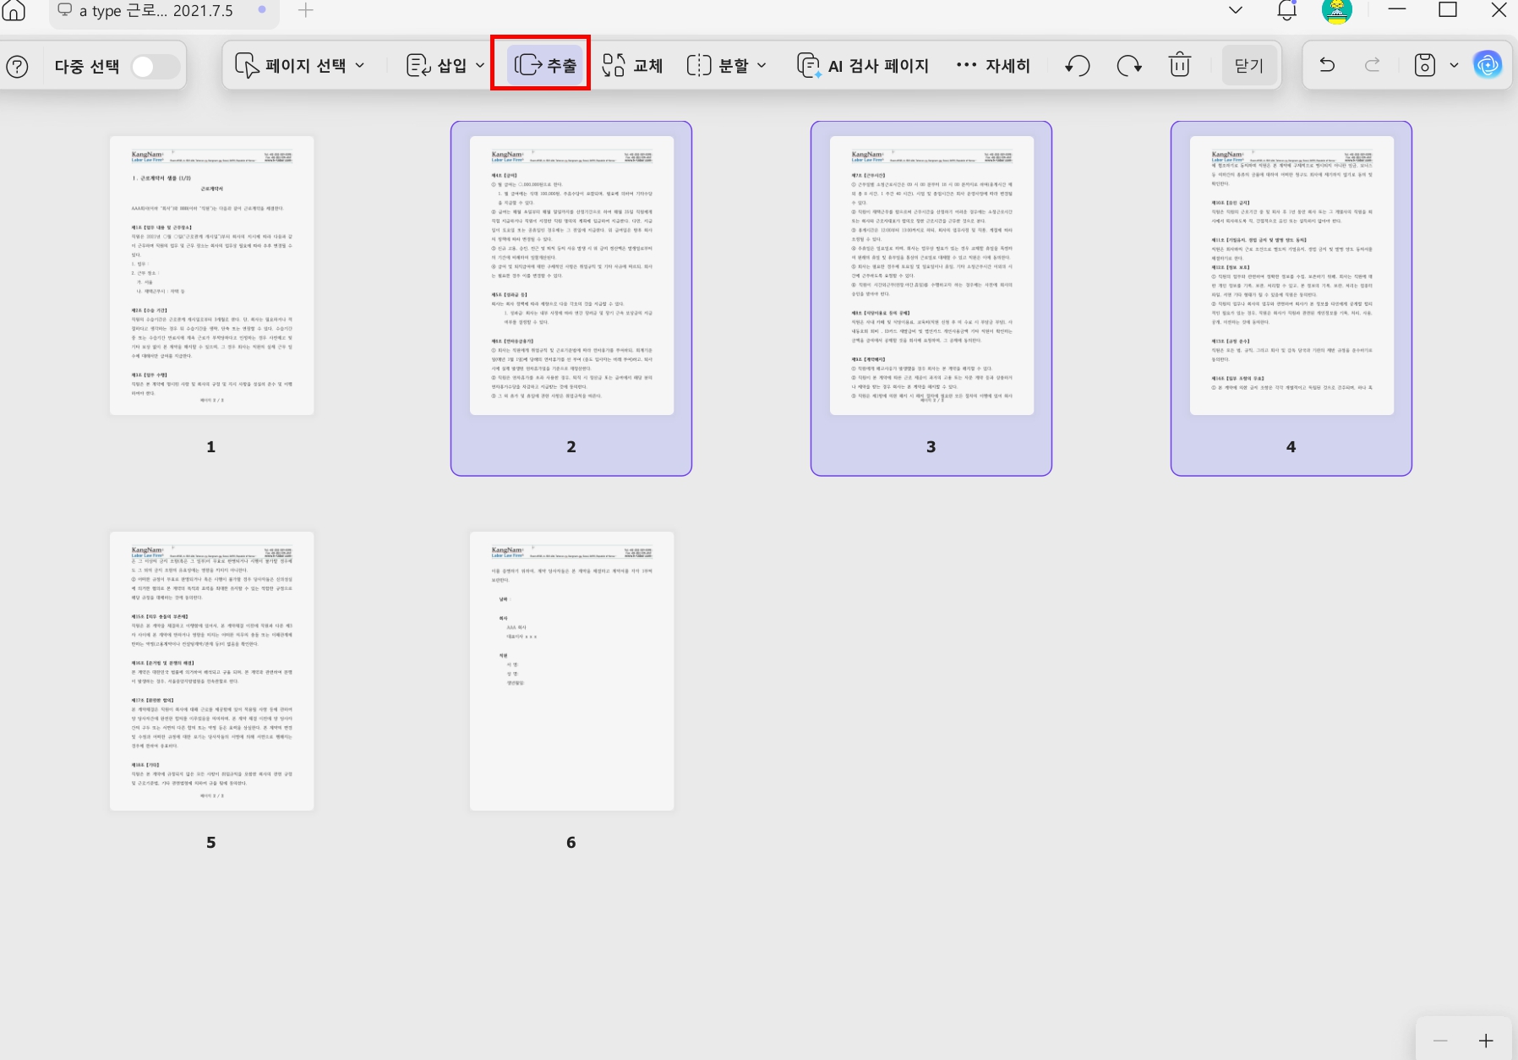Zoom out thumbnails with minus button
The image size is (1518, 1060).
coord(1440,1041)
